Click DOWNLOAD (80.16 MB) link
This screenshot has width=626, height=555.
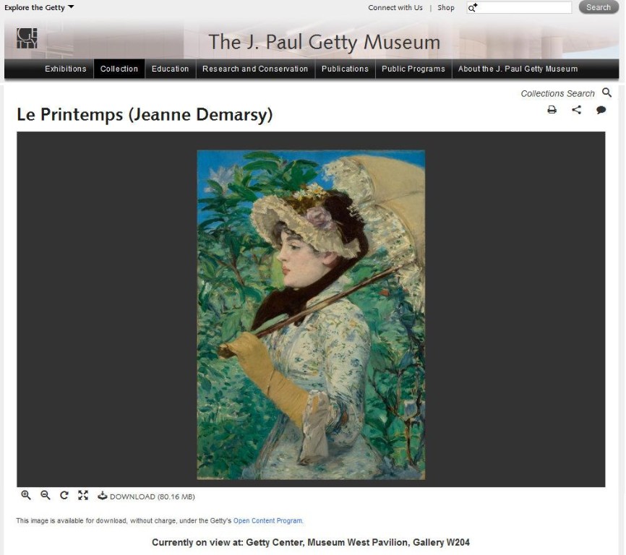click(x=152, y=496)
